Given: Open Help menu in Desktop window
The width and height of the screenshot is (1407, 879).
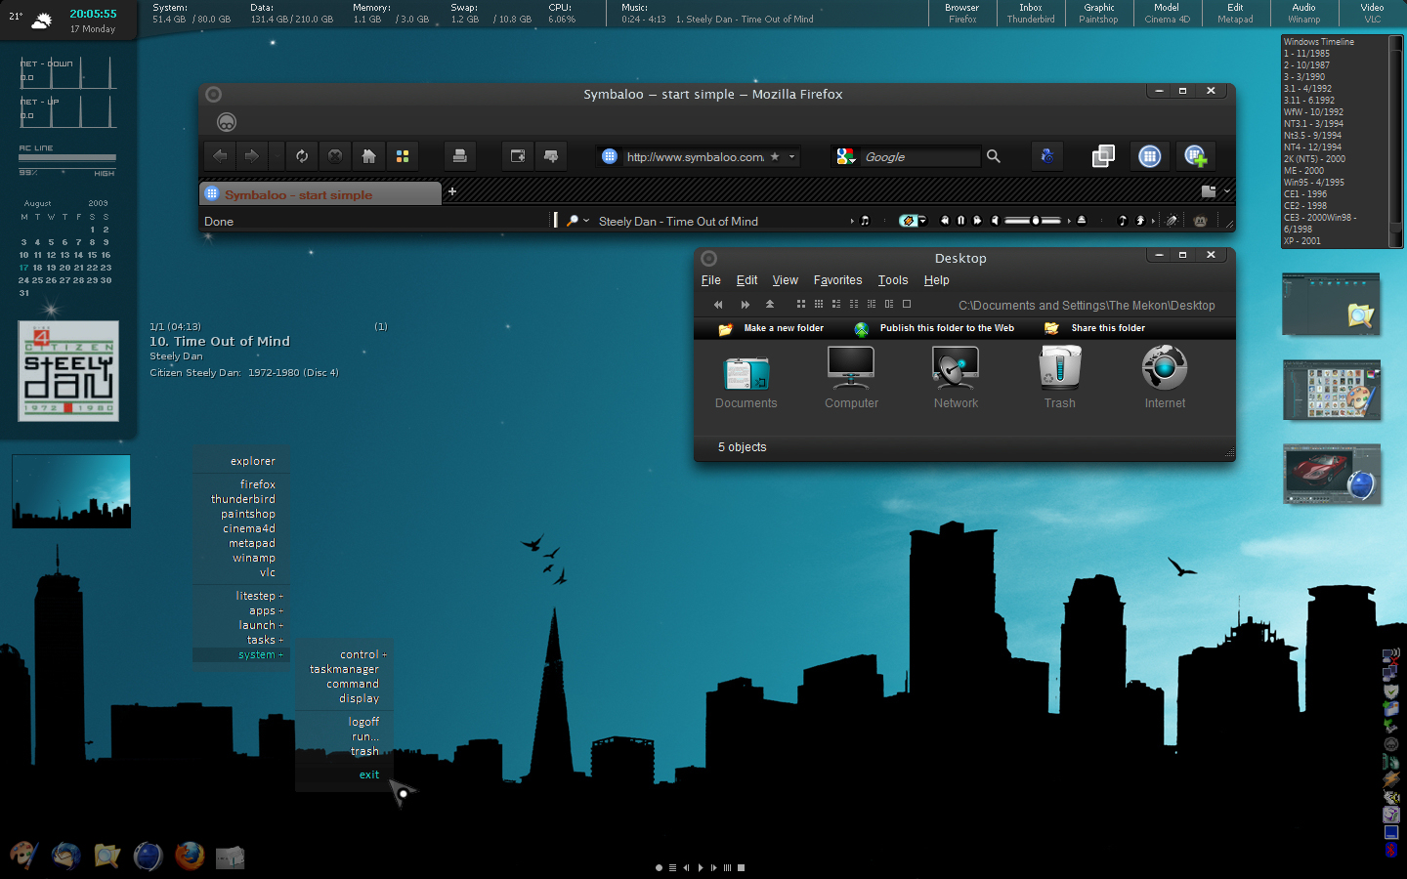Looking at the screenshot, I should pos(936,280).
